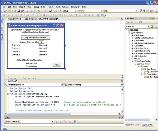
Task: Collapse the Public Class frmStatusDisplay code block
Action: tap(8, 93)
